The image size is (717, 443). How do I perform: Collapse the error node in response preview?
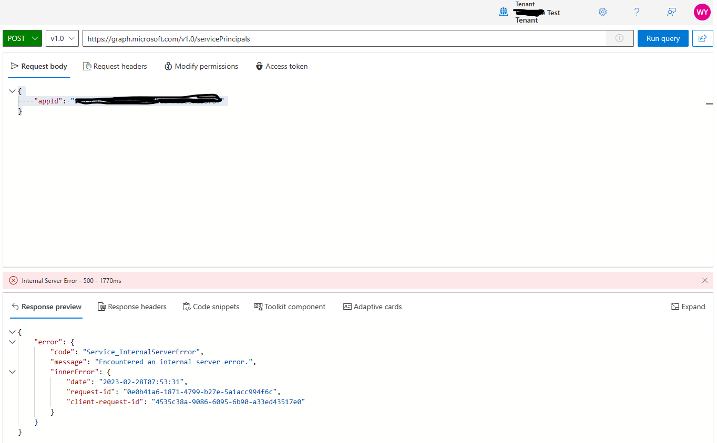coord(12,342)
